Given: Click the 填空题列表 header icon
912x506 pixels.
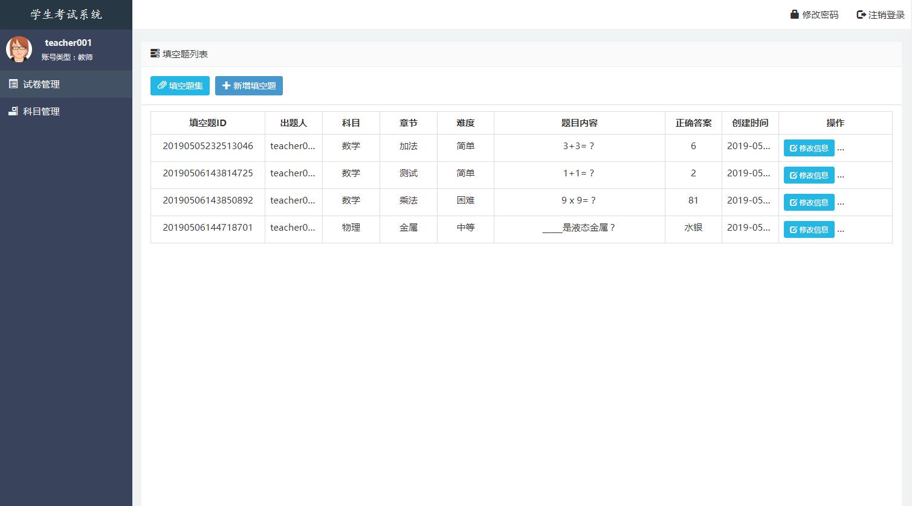Looking at the screenshot, I should pos(155,53).
